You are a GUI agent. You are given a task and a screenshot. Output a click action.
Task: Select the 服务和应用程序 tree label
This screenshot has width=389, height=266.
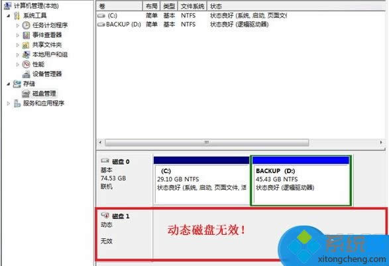click(44, 103)
